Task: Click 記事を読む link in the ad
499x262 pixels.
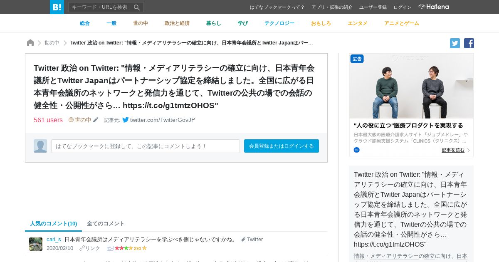Action: point(453,150)
